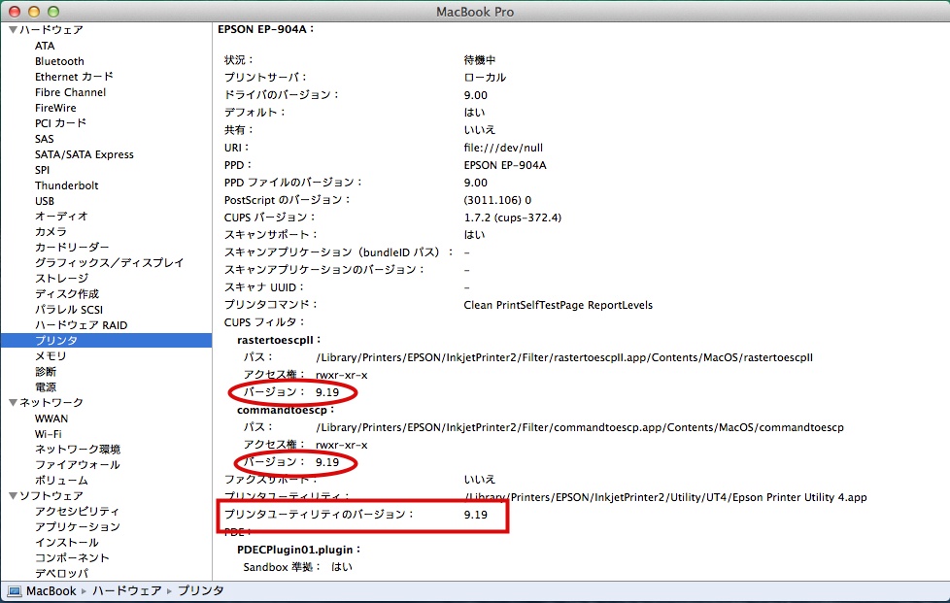Image resolution: width=950 pixels, height=603 pixels.
Task: Select Thunderbolt in sidebar
Action: click(x=67, y=185)
